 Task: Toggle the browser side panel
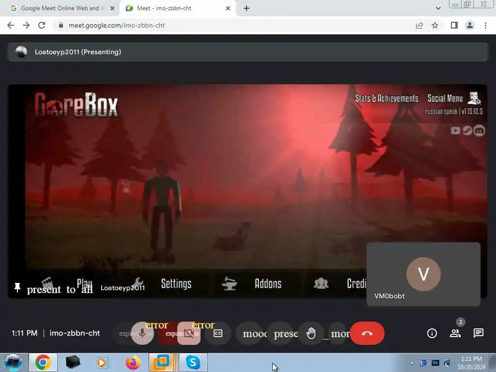(454, 25)
